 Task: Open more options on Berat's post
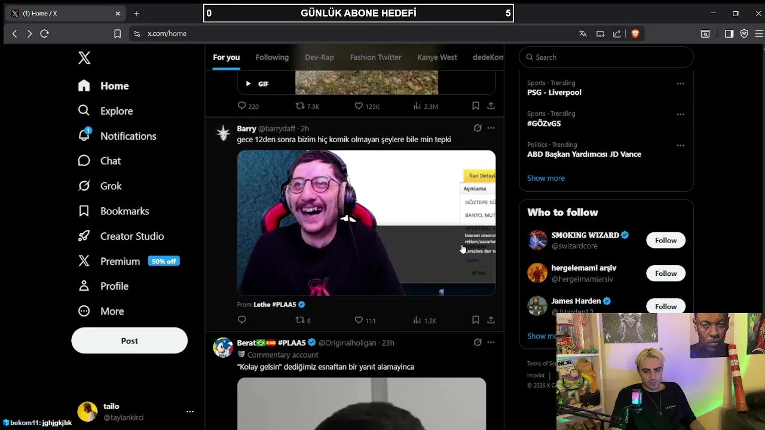491,342
